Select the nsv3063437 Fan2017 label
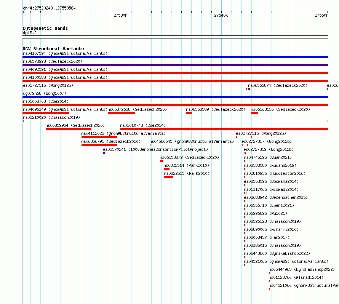The width and height of the screenshot is (339, 304). pos(267,237)
